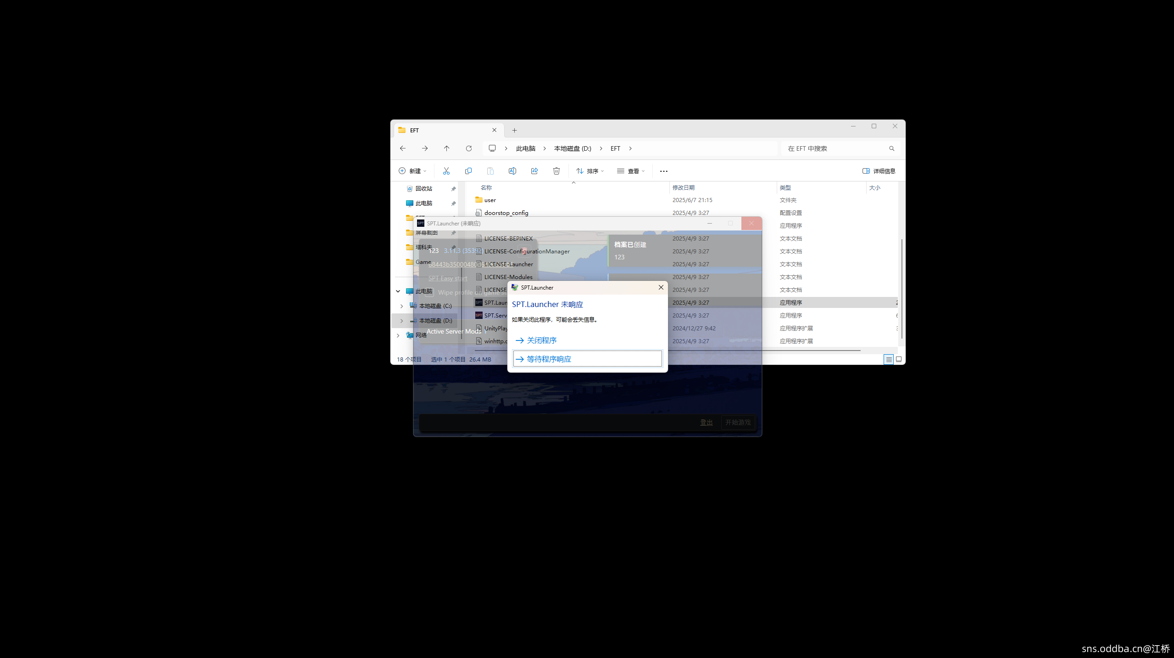Click the chevron after EFT in the address bar
This screenshot has width=1174, height=658.
coord(630,148)
